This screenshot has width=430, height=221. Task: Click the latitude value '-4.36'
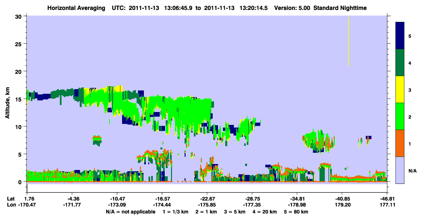[x=72, y=199]
